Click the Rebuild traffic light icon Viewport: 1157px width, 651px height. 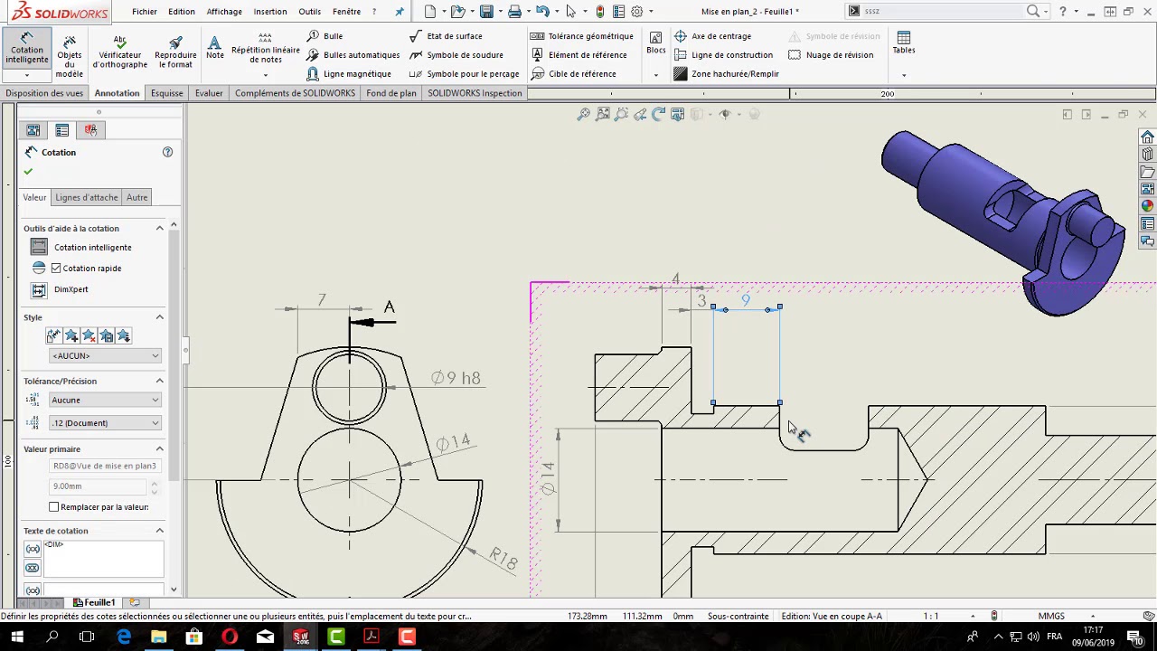click(x=599, y=12)
